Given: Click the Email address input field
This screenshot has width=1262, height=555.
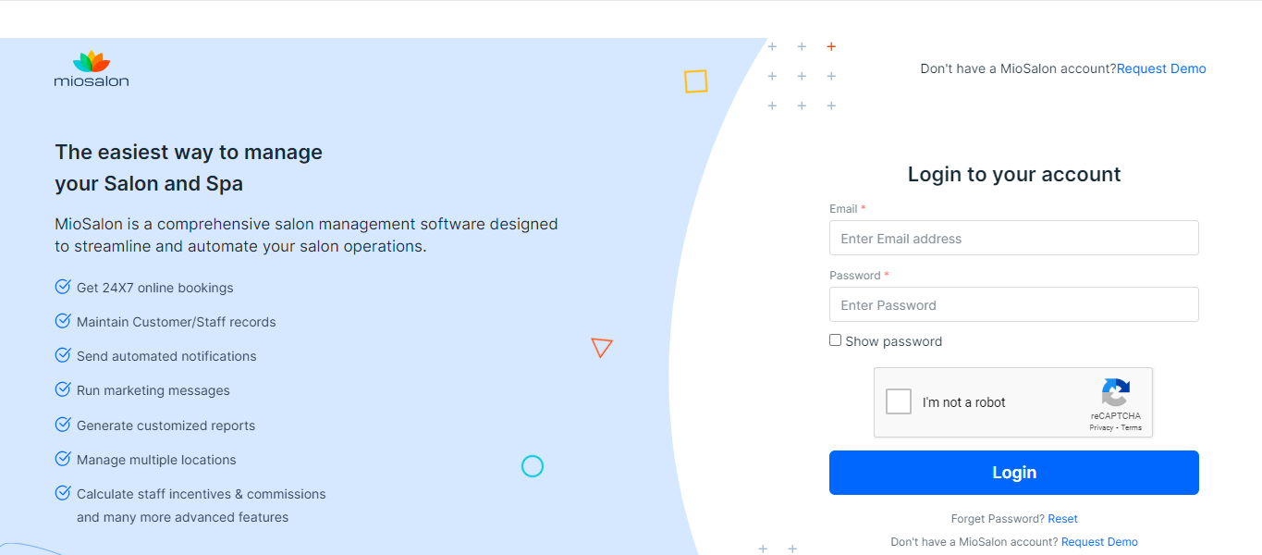Looking at the screenshot, I should [1013, 238].
